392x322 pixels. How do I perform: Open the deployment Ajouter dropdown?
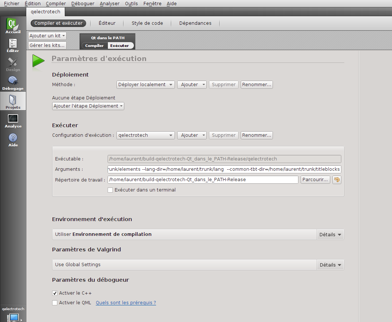pos(192,85)
